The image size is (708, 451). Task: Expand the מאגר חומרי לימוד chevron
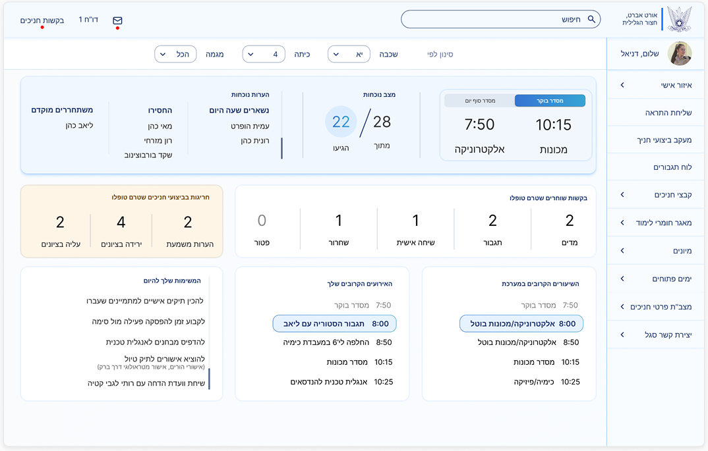coord(622,223)
